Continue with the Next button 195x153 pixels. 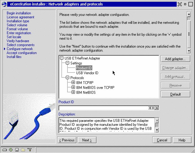[87, 140]
